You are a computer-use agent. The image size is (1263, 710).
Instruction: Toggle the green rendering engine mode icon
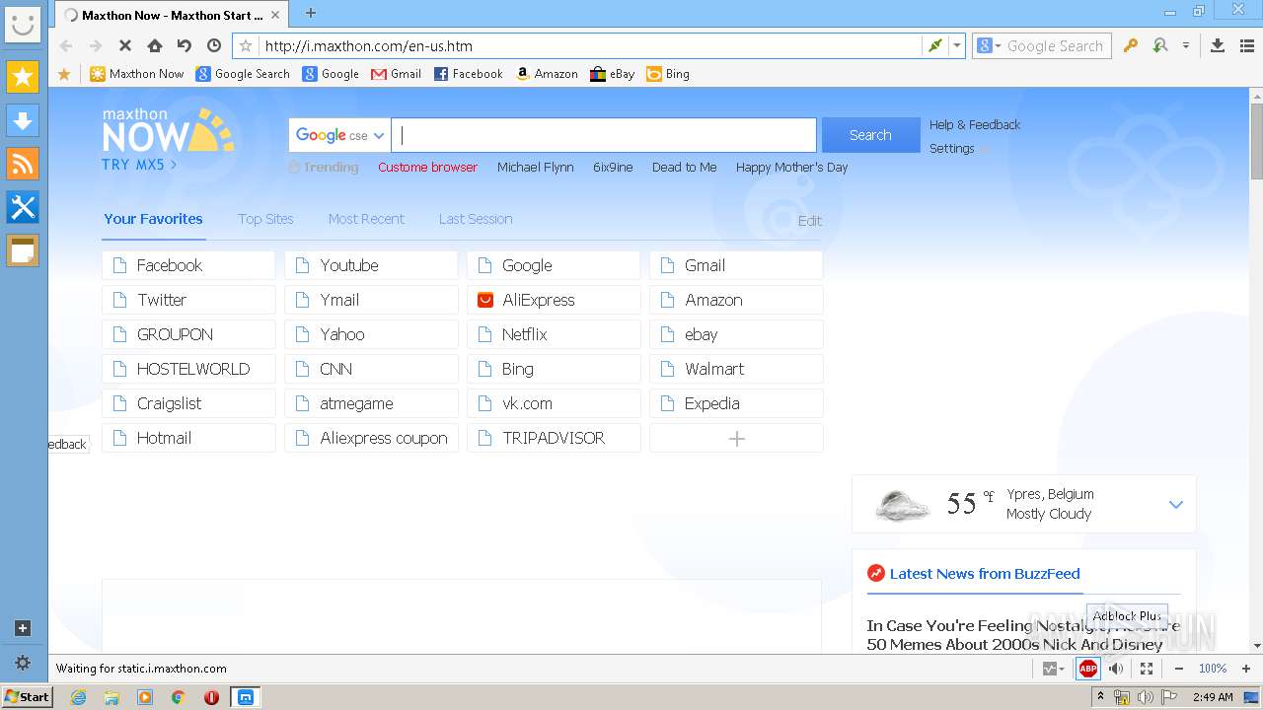(x=934, y=45)
